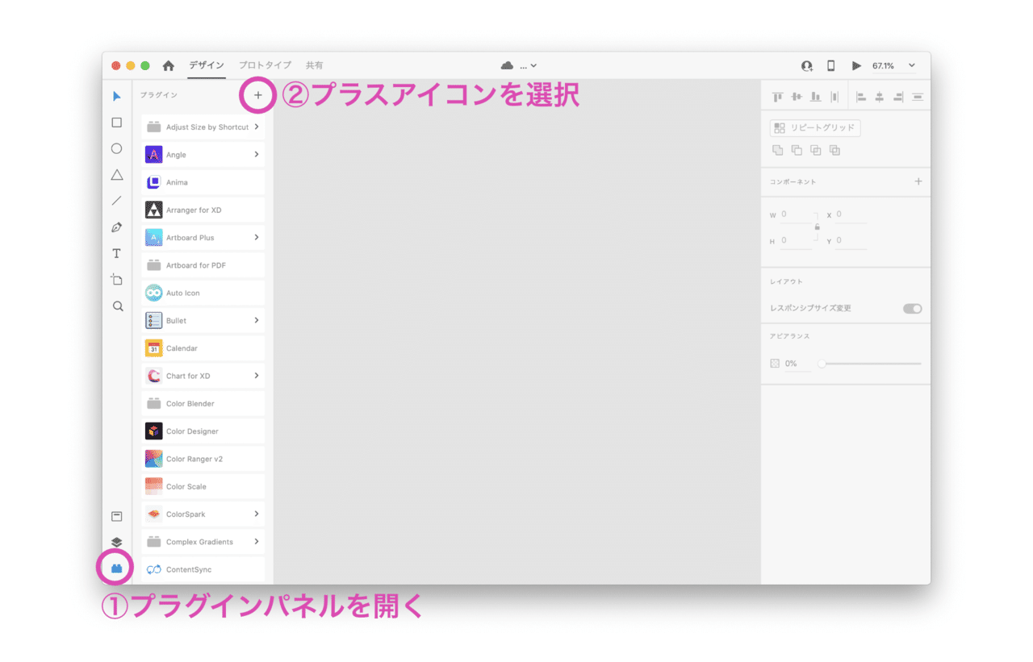Click the Align Middle (vertical) icon
Image resolution: width=1033 pixels, height=662 pixels.
point(797,97)
